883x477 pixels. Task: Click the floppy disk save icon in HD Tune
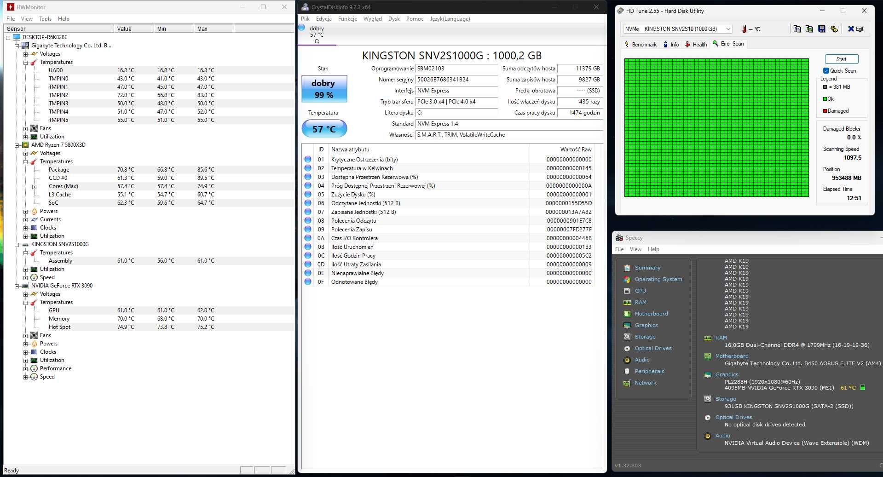click(x=821, y=29)
